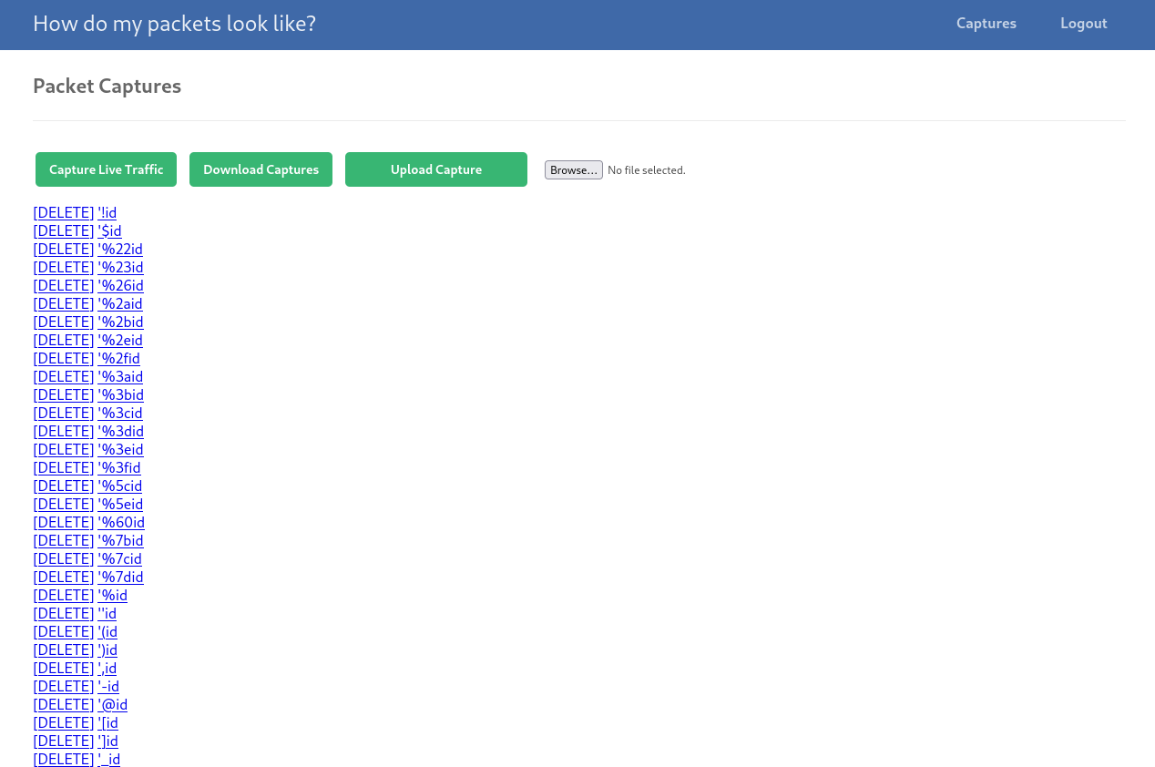Image resolution: width=1155 pixels, height=767 pixels.
Task: Open the '%60id capture link
Action: tap(121, 522)
